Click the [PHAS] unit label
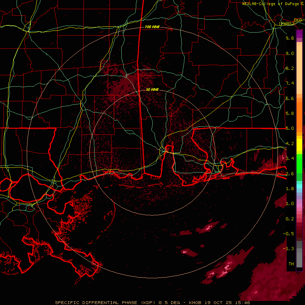The height and width of the screenshot is (305, 305). pos(286,23)
